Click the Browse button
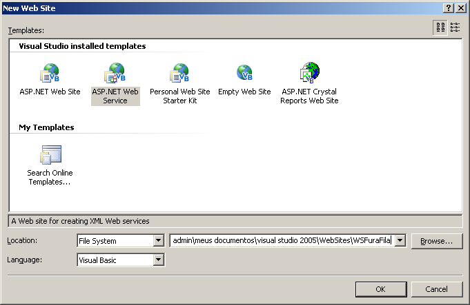The width and height of the screenshot is (470, 305). click(x=436, y=242)
